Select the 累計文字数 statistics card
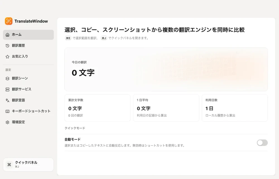Image resolution: width=279 pixels, height=179 pixels. click(97, 108)
